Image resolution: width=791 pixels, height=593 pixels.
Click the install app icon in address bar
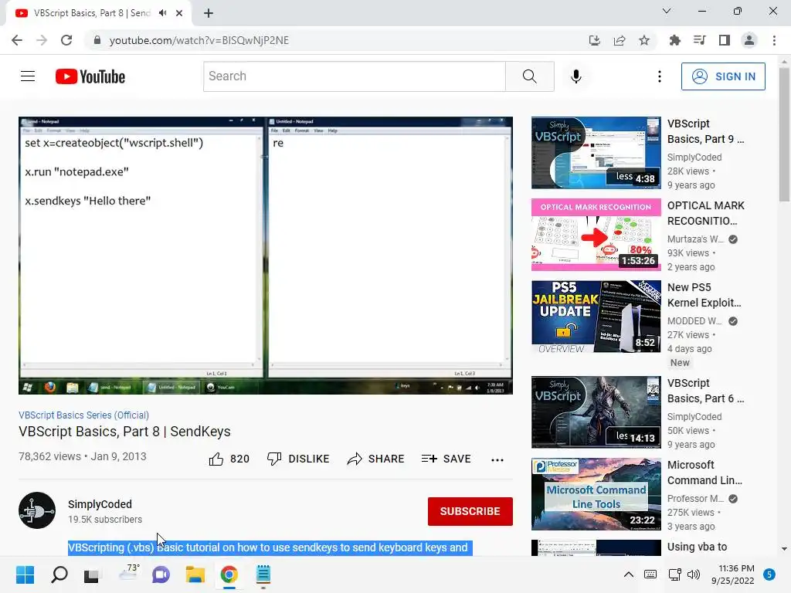click(594, 40)
